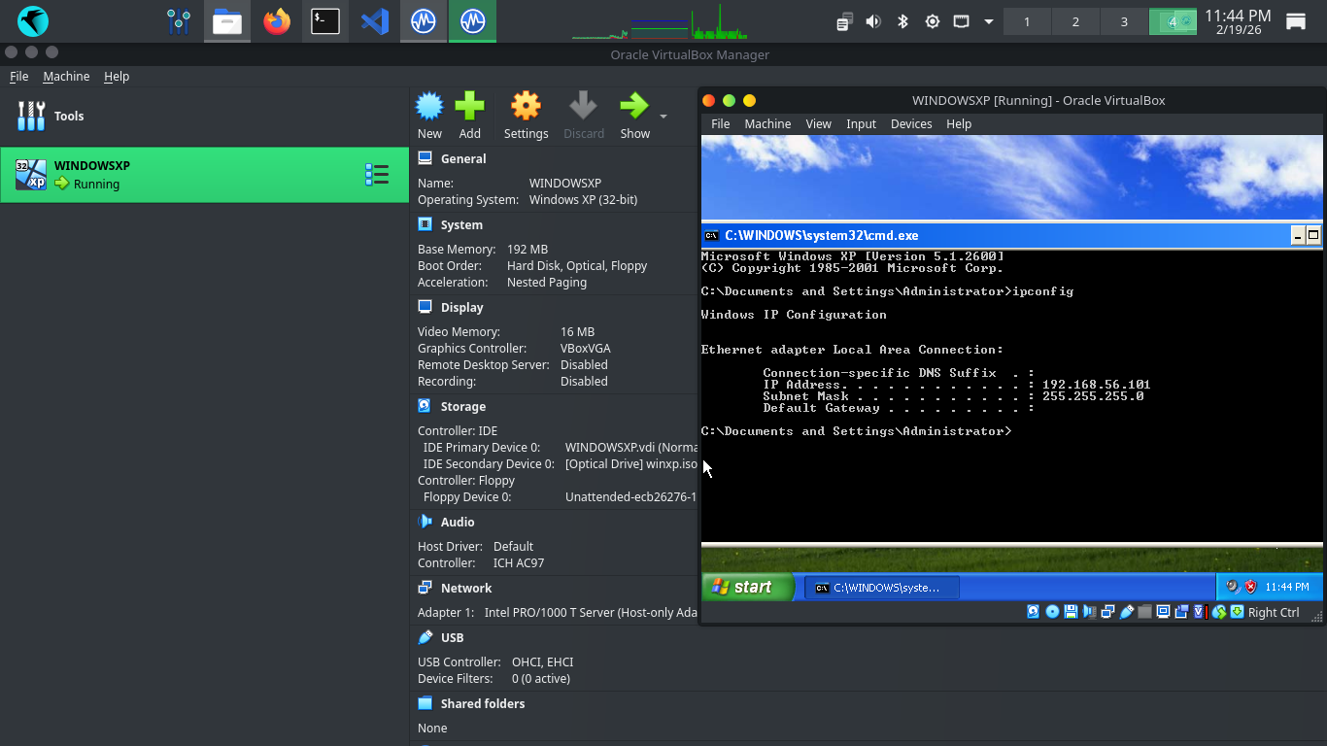The image size is (1327, 746).
Task: Open VM Settings with the gear icon
Action: coord(526,107)
